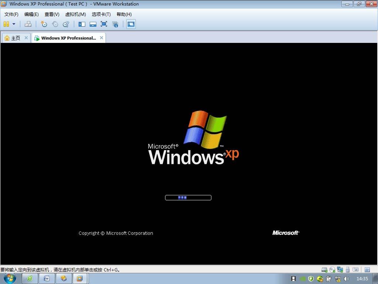378x284 pixels.
Task: Click the 14:35 clock
Action: click(x=362, y=279)
